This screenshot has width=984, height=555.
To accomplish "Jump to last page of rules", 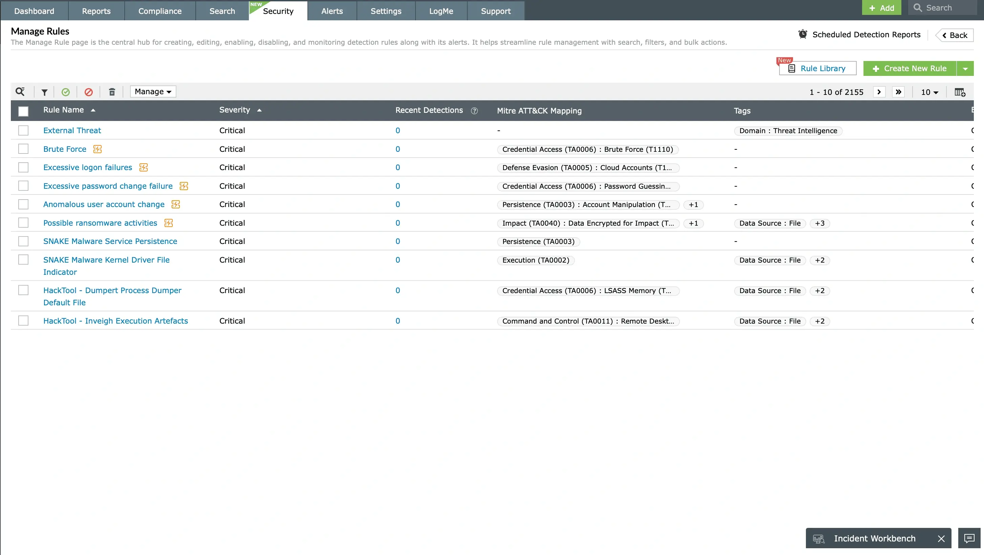I will [898, 92].
